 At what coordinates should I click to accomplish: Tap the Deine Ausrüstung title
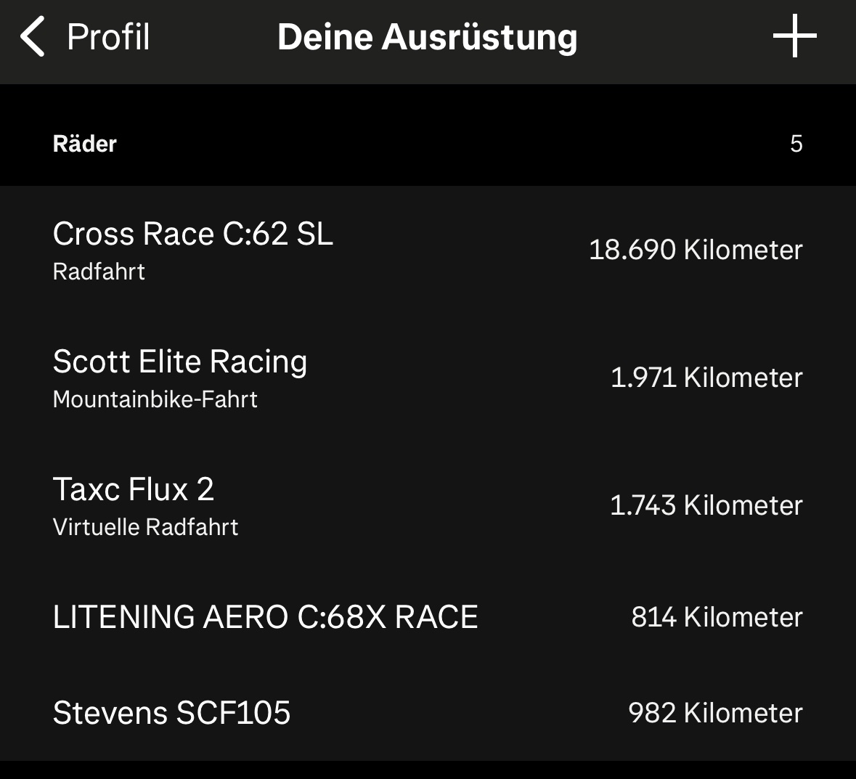(427, 37)
